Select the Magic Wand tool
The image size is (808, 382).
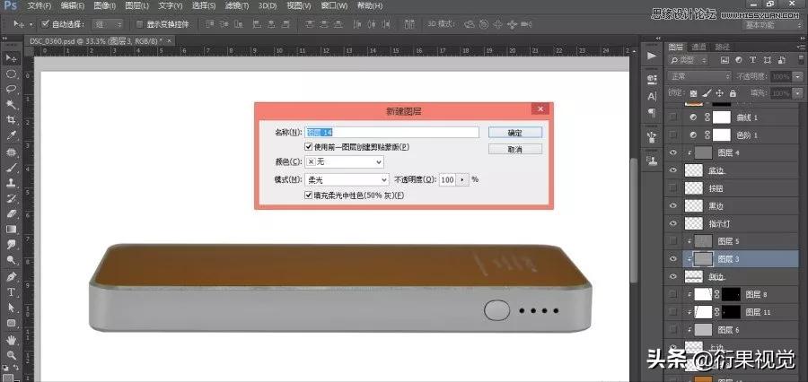(x=11, y=105)
